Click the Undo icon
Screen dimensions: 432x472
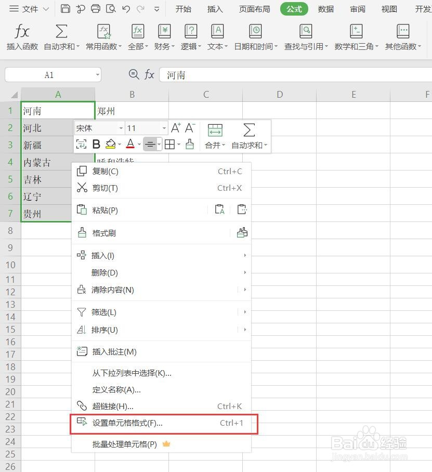coord(125,9)
